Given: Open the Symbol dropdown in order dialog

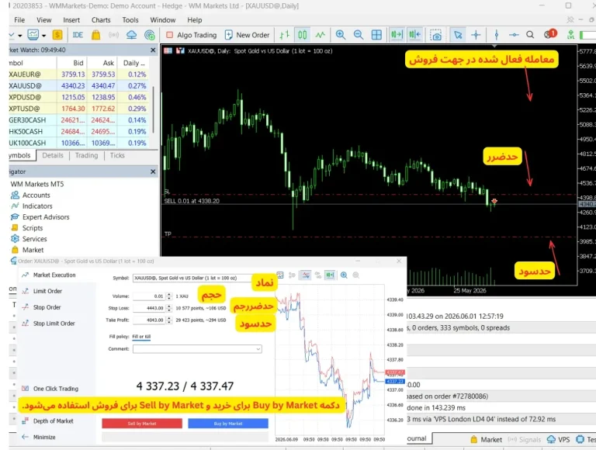Looking at the screenshot, I should 192,279.
